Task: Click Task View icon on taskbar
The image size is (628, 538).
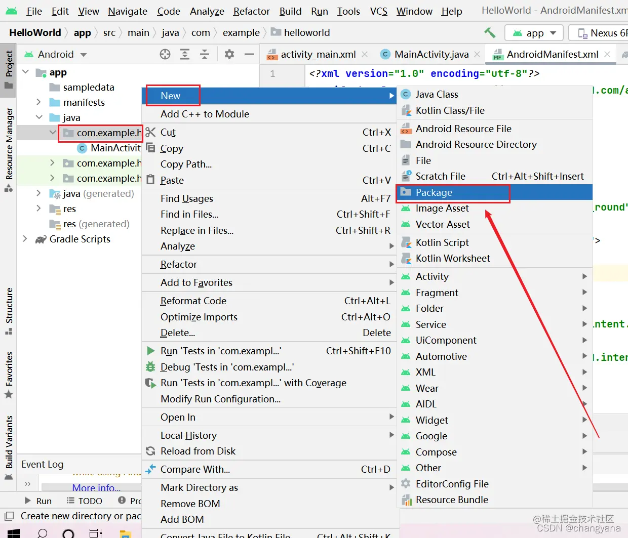Action: pyautogui.click(x=95, y=533)
